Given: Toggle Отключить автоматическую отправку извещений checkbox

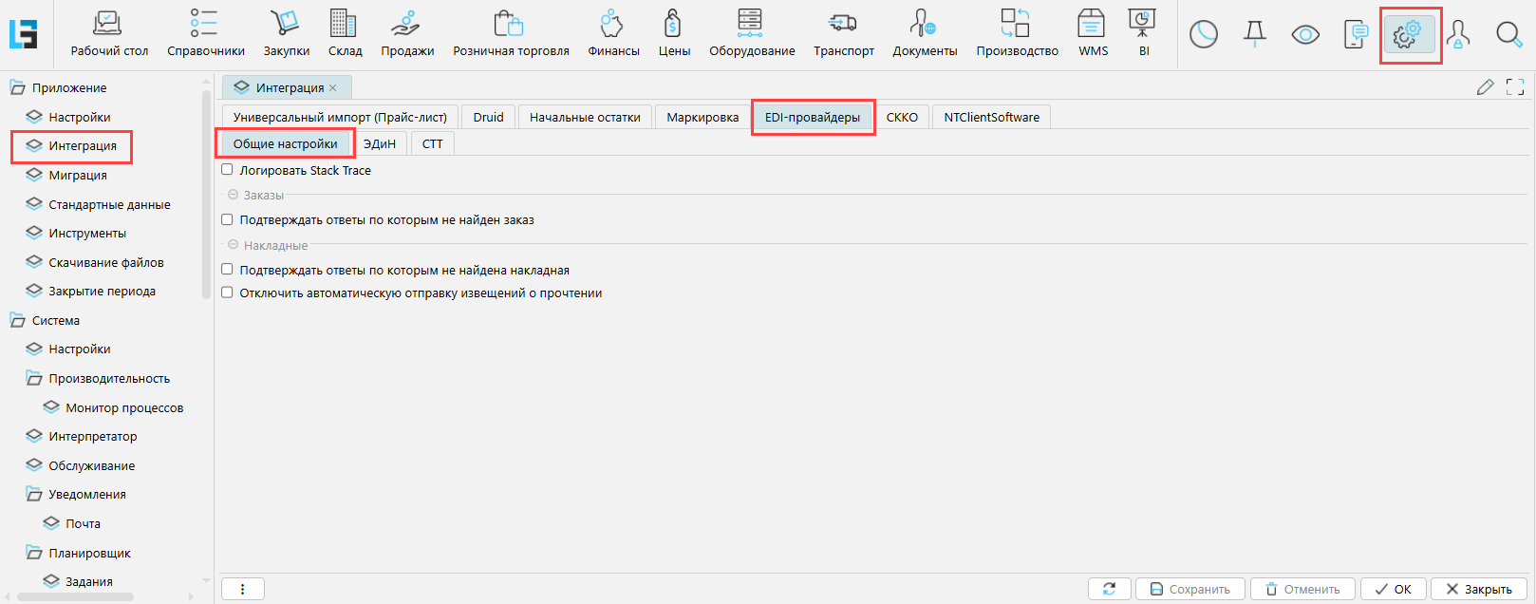Looking at the screenshot, I should tap(227, 293).
